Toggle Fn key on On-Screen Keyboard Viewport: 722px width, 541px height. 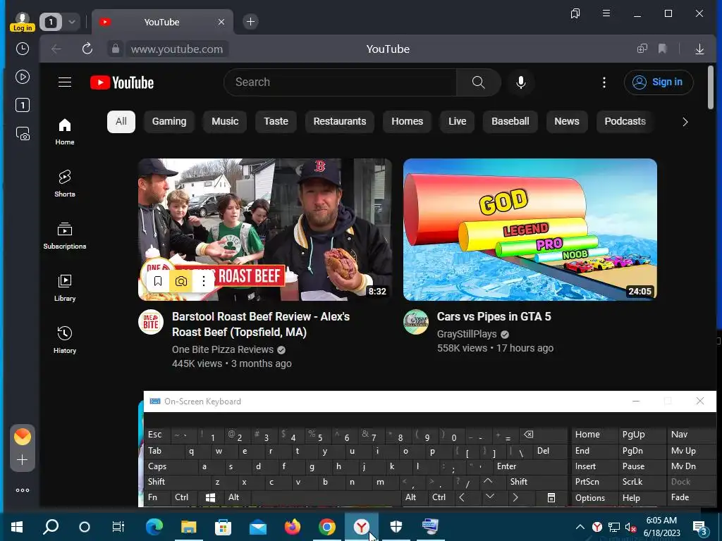(157, 497)
